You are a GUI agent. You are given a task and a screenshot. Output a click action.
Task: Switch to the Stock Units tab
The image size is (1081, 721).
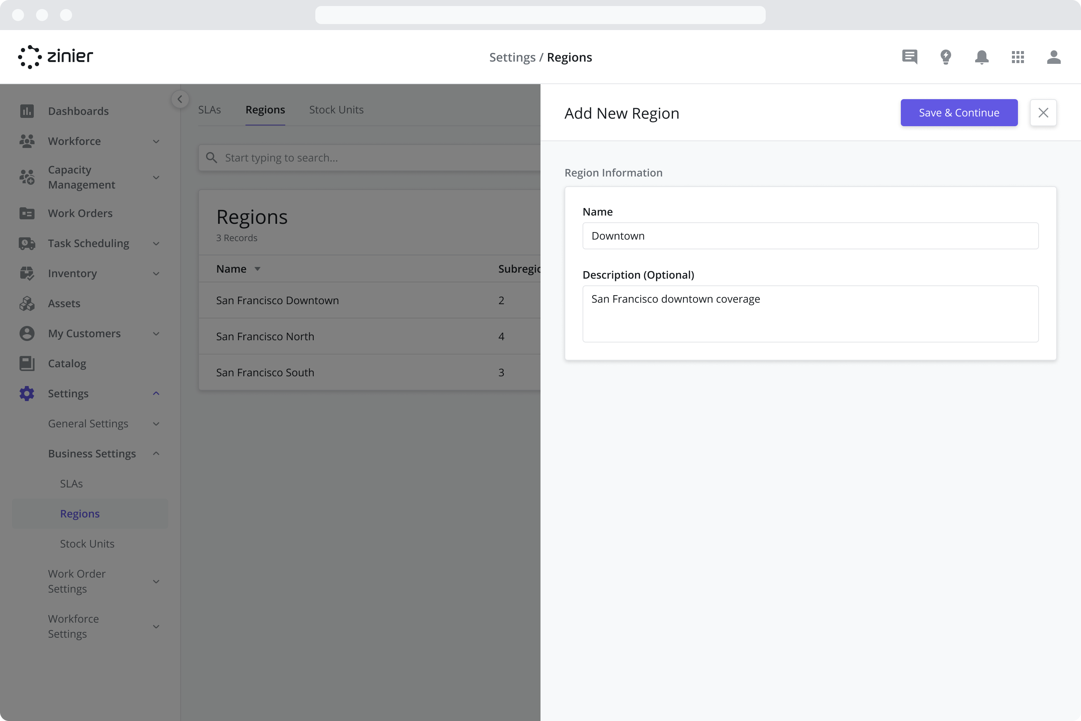click(336, 109)
